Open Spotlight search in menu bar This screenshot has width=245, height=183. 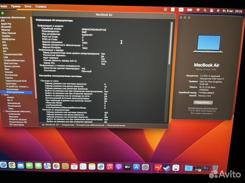(205, 11)
